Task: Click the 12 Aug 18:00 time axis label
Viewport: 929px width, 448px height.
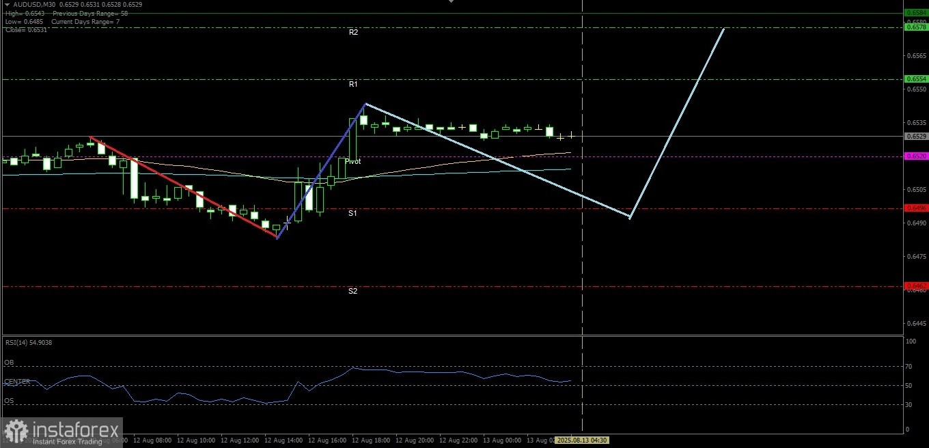Action: click(370, 440)
